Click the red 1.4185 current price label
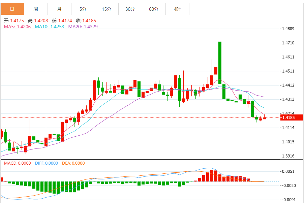Image resolution: width=305 pixels, height=203 pixels. (x=292, y=117)
